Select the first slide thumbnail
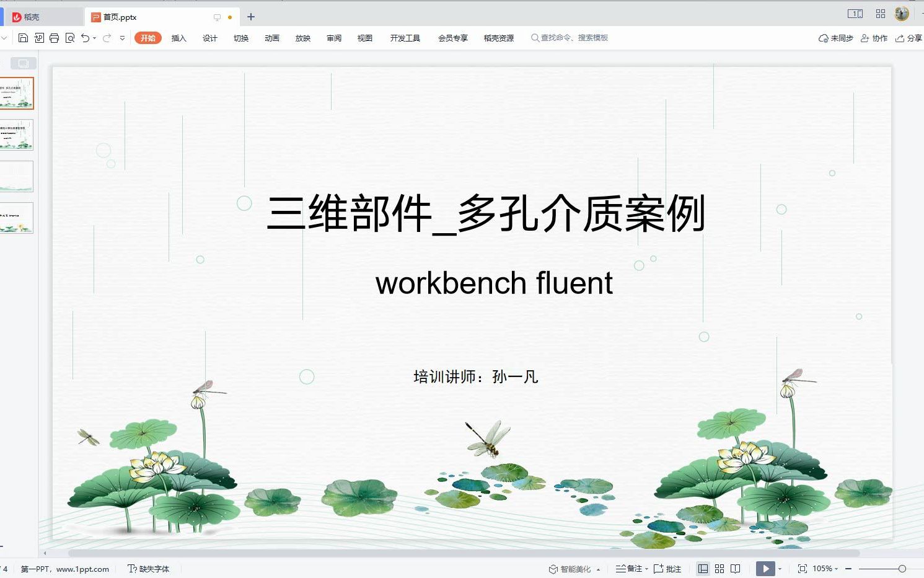This screenshot has height=578, width=924. [17, 93]
